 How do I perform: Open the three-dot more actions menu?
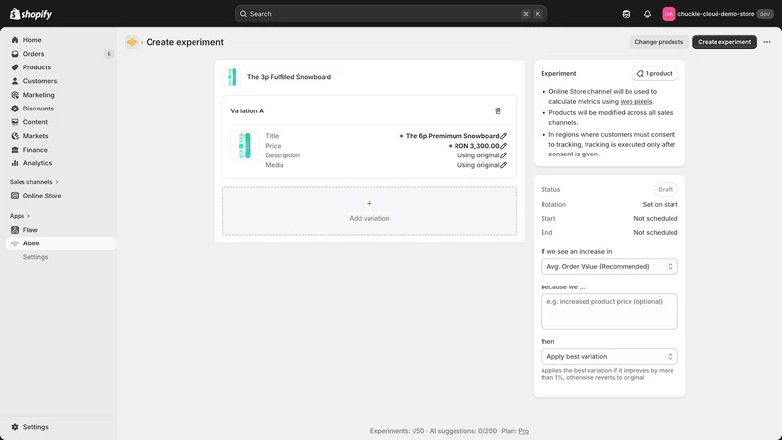point(767,42)
